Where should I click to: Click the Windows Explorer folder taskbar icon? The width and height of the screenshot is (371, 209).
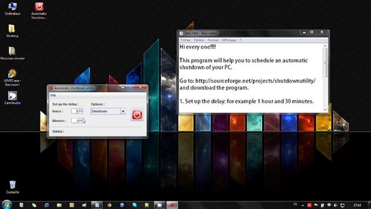[x=59, y=205]
